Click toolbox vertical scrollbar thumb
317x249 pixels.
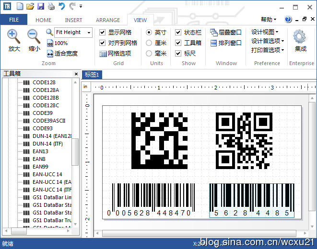pos(75,152)
